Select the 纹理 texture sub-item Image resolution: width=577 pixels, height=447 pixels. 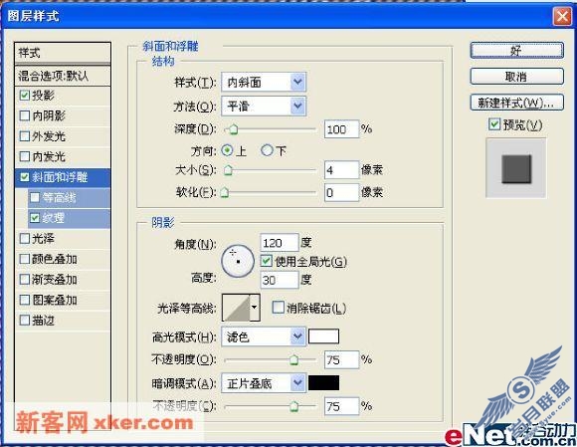[x=70, y=218]
